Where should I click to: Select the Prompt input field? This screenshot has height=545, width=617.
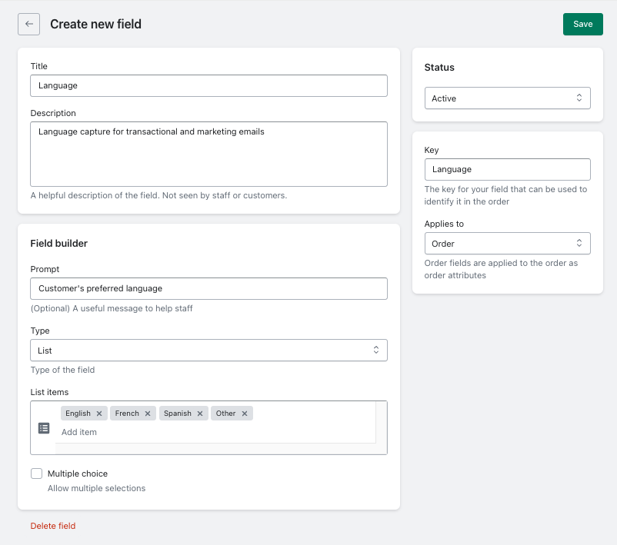tap(208, 288)
